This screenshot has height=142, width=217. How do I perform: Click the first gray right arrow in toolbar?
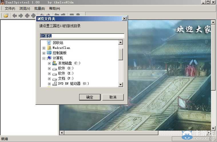pos(21,16)
